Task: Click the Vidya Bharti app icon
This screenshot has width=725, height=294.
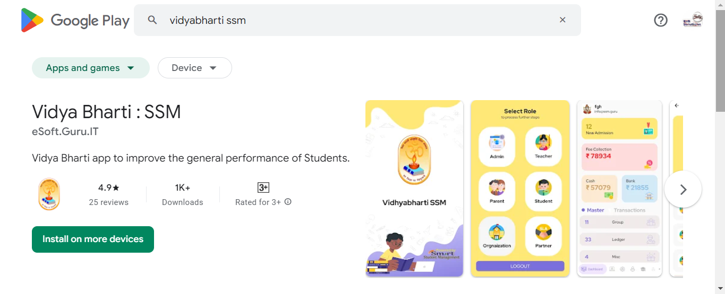Action: pos(49,194)
